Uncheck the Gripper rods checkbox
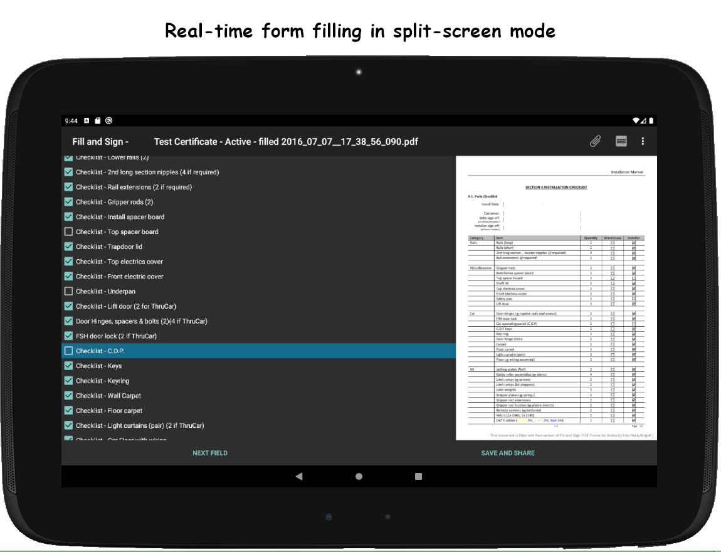This screenshot has height=552, width=721. [69, 202]
